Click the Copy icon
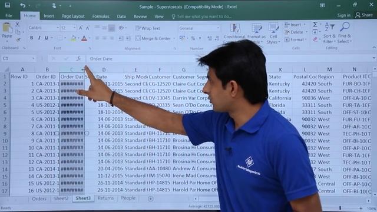The height and width of the screenshot is (212, 377). (x=18, y=32)
